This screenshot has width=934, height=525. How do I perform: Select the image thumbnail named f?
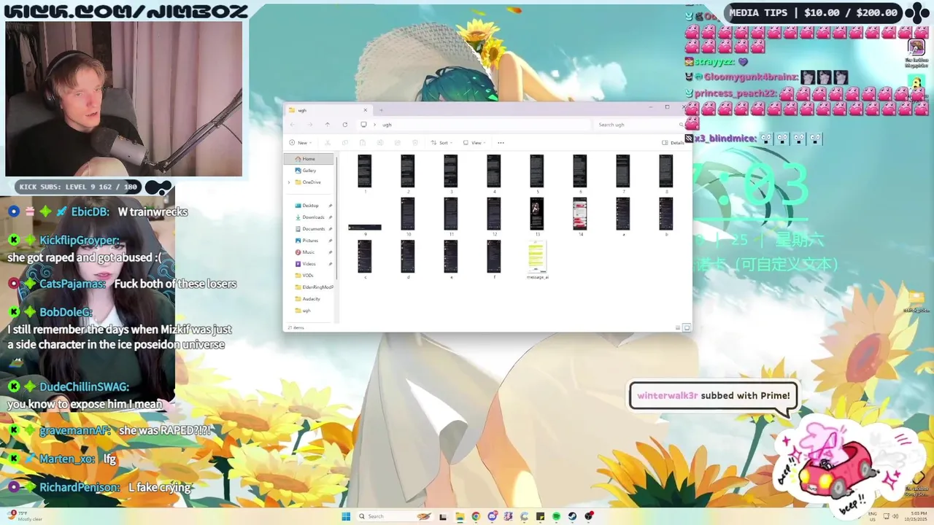click(494, 258)
